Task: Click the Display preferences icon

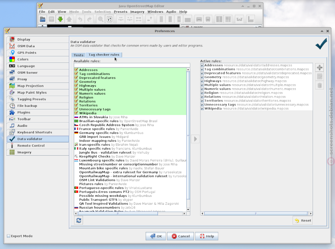Action: [x=12, y=39]
